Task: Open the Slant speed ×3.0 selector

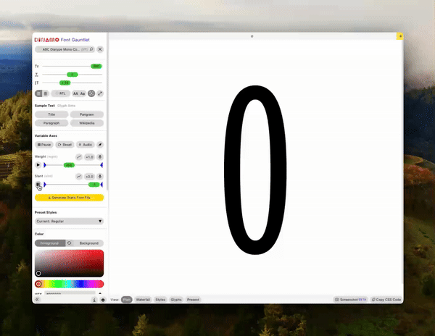Action: tap(89, 176)
